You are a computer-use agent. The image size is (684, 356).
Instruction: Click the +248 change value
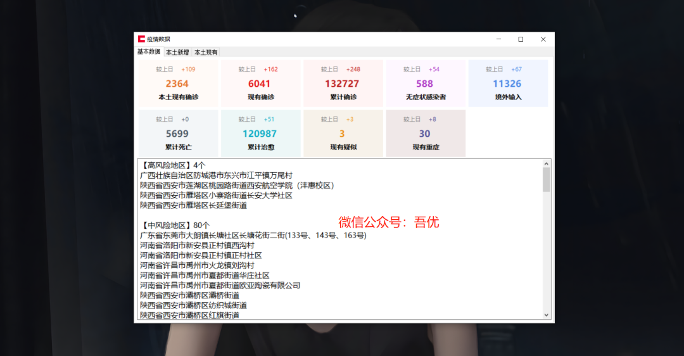pyautogui.click(x=353, y=70)
